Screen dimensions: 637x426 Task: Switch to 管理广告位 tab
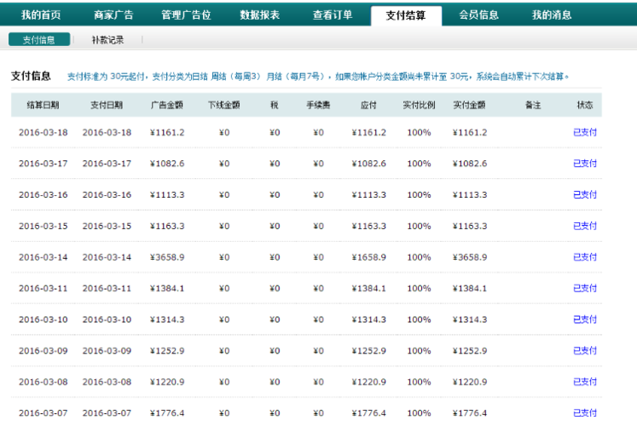[x=187, y=15]
